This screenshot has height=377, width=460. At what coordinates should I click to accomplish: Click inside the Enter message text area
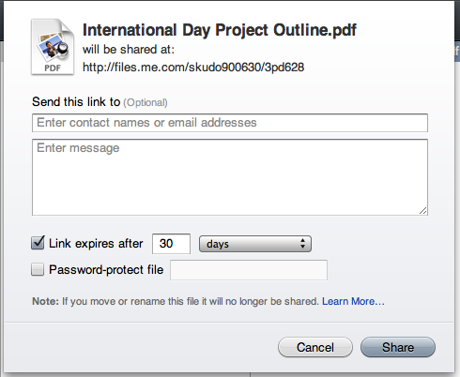[230, 177]
